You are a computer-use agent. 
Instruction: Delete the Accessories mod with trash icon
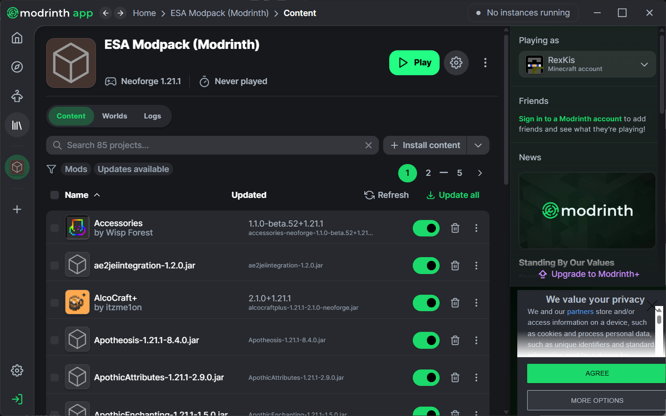click(x=455, y=228)
